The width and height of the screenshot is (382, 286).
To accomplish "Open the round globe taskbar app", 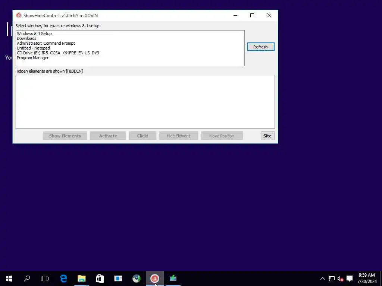I will [x=137, y=279].
